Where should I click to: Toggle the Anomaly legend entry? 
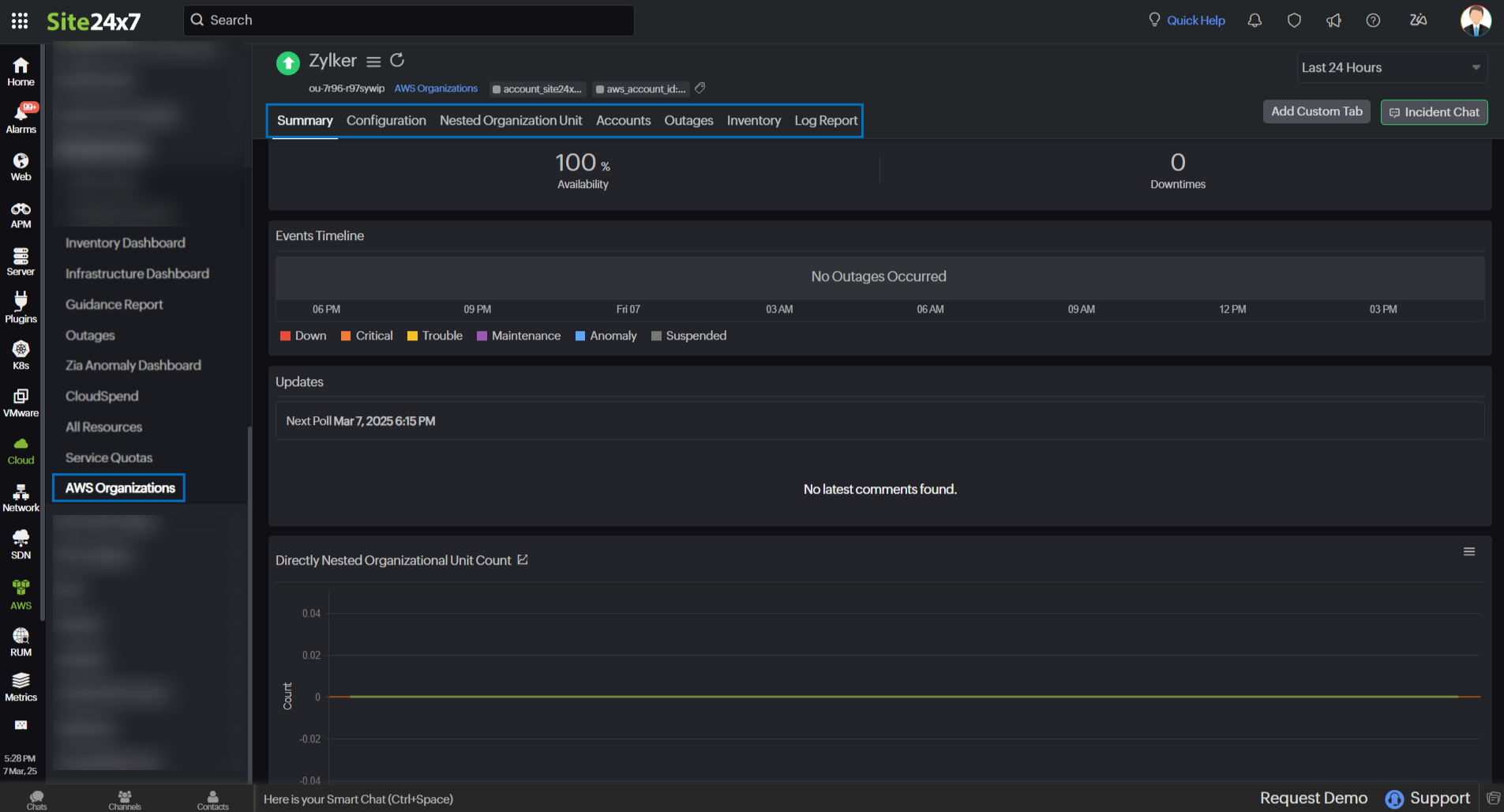606,336
